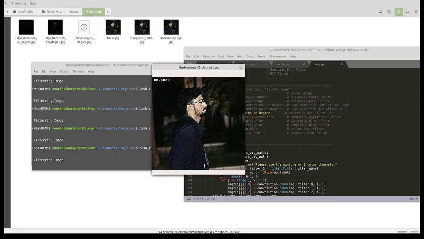Click path bar right arrow

pos(108,12)
